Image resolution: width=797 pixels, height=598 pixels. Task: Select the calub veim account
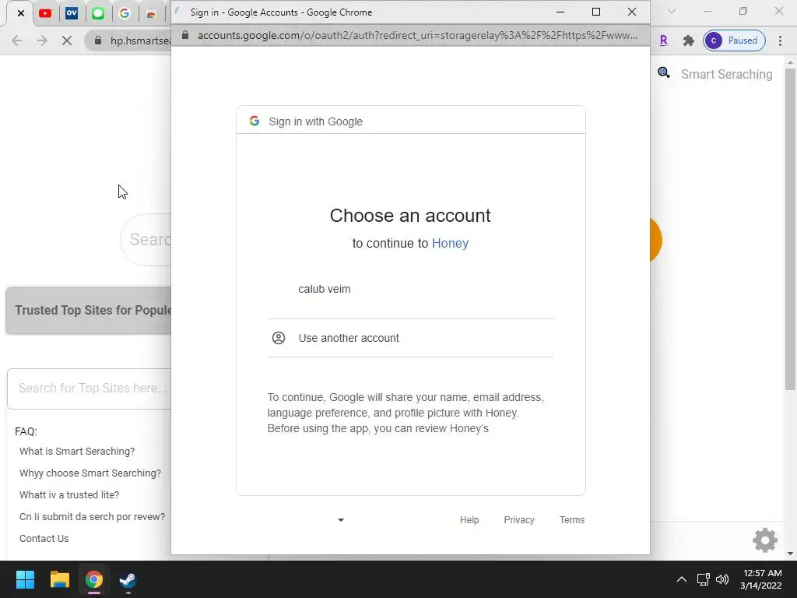click(x=411, y=290)
